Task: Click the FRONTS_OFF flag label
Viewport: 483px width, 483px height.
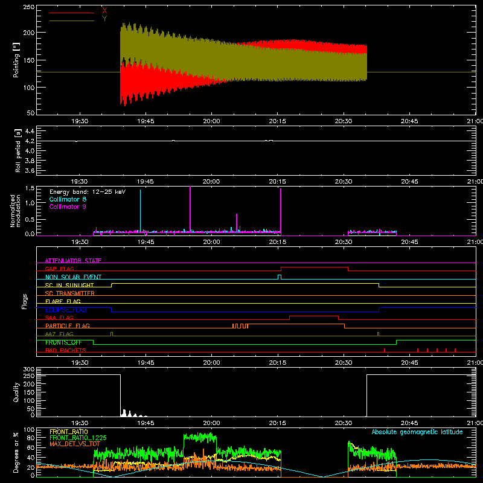Action: [x=63, y=342]
